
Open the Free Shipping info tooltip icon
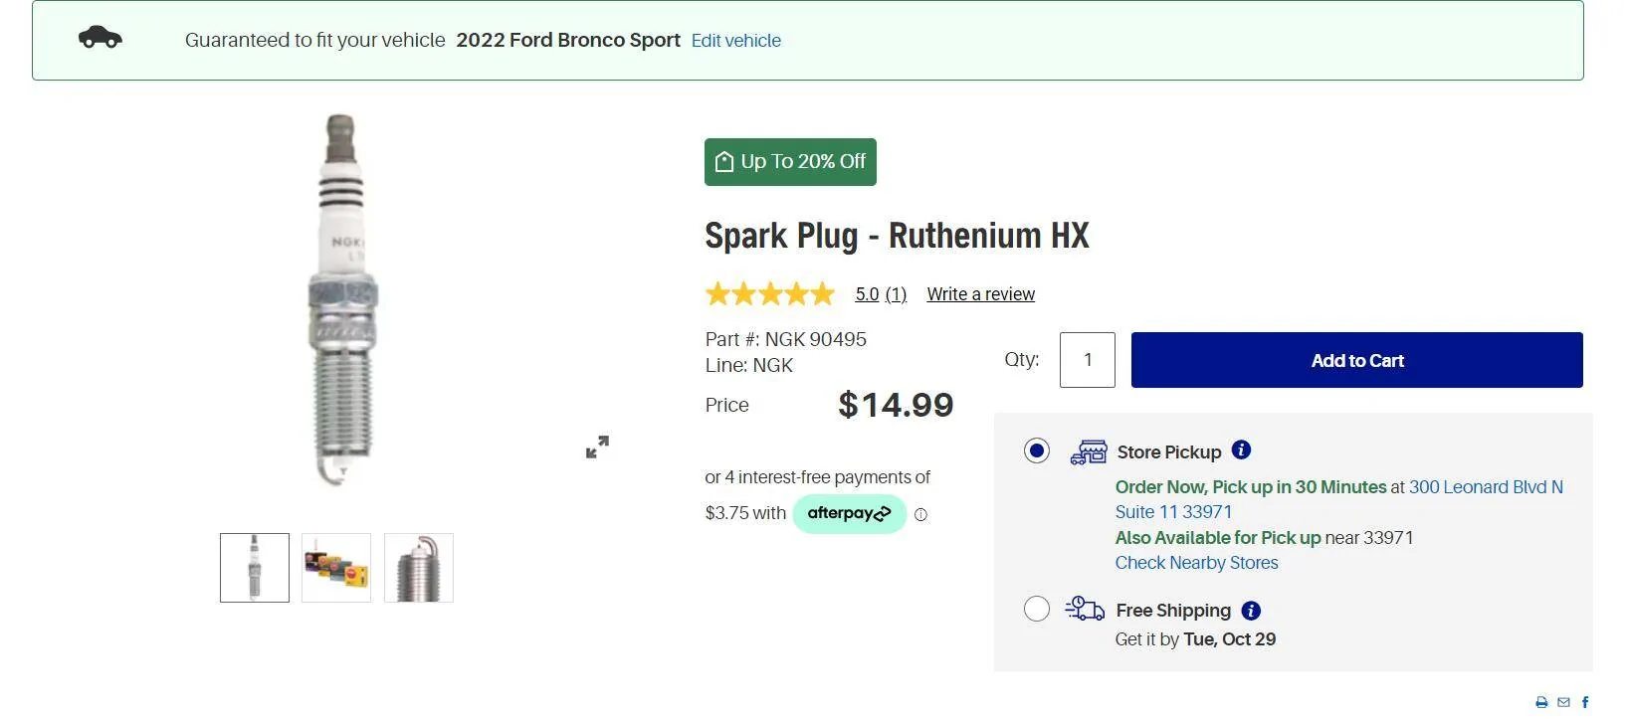click(x=1251, y=610)
